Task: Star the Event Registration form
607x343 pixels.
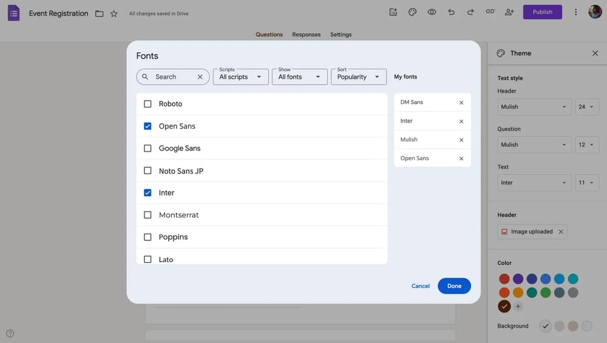Action: click(x=114, y=13)
